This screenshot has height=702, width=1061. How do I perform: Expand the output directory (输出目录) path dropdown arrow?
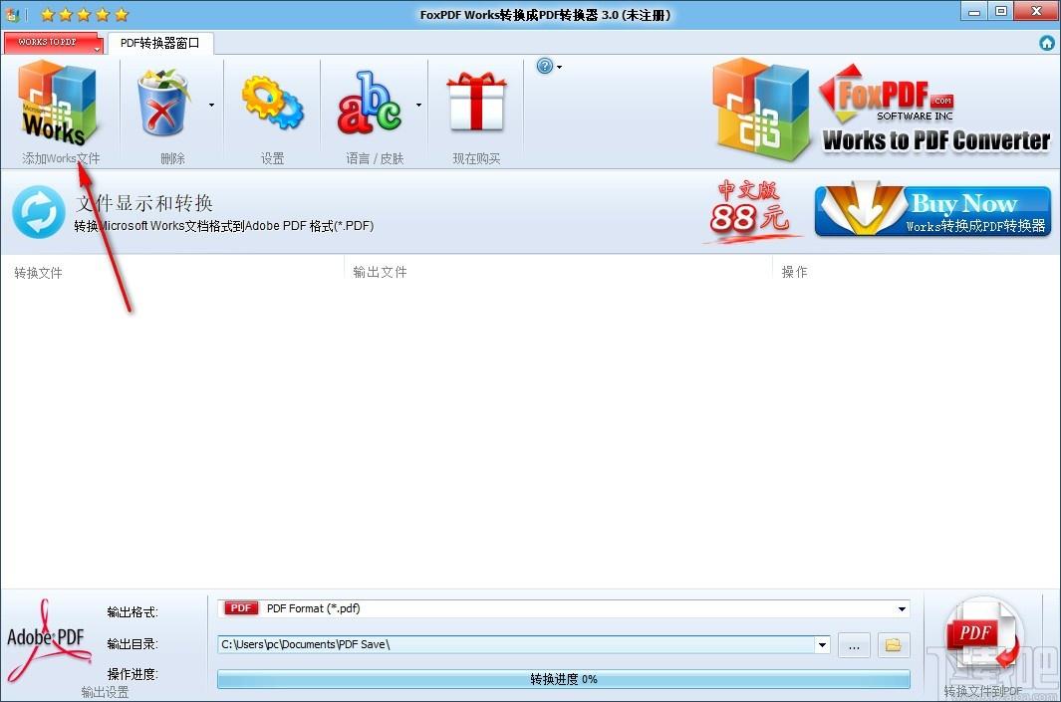pyautogui.click(x=823, y=644)
